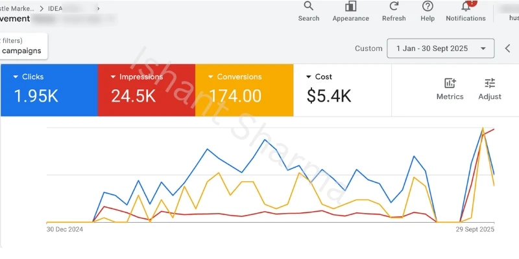Click the 29 Sept 2025 axis label
Image resolution: width=519 pixels, height=259 pixels.
click(x=474, y=229)
